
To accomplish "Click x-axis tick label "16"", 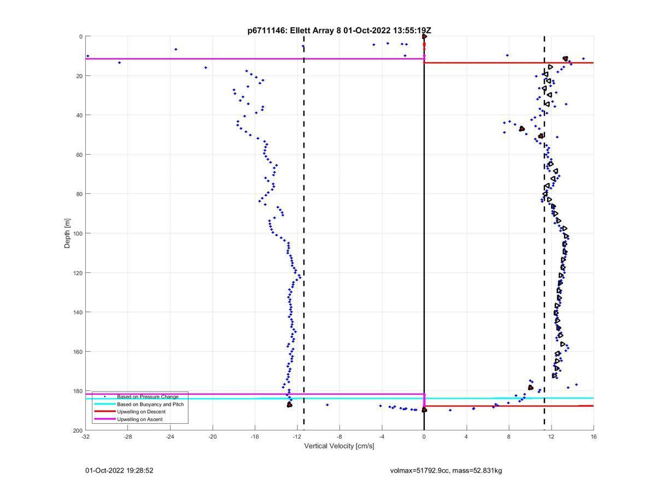I will click(594, 436).
